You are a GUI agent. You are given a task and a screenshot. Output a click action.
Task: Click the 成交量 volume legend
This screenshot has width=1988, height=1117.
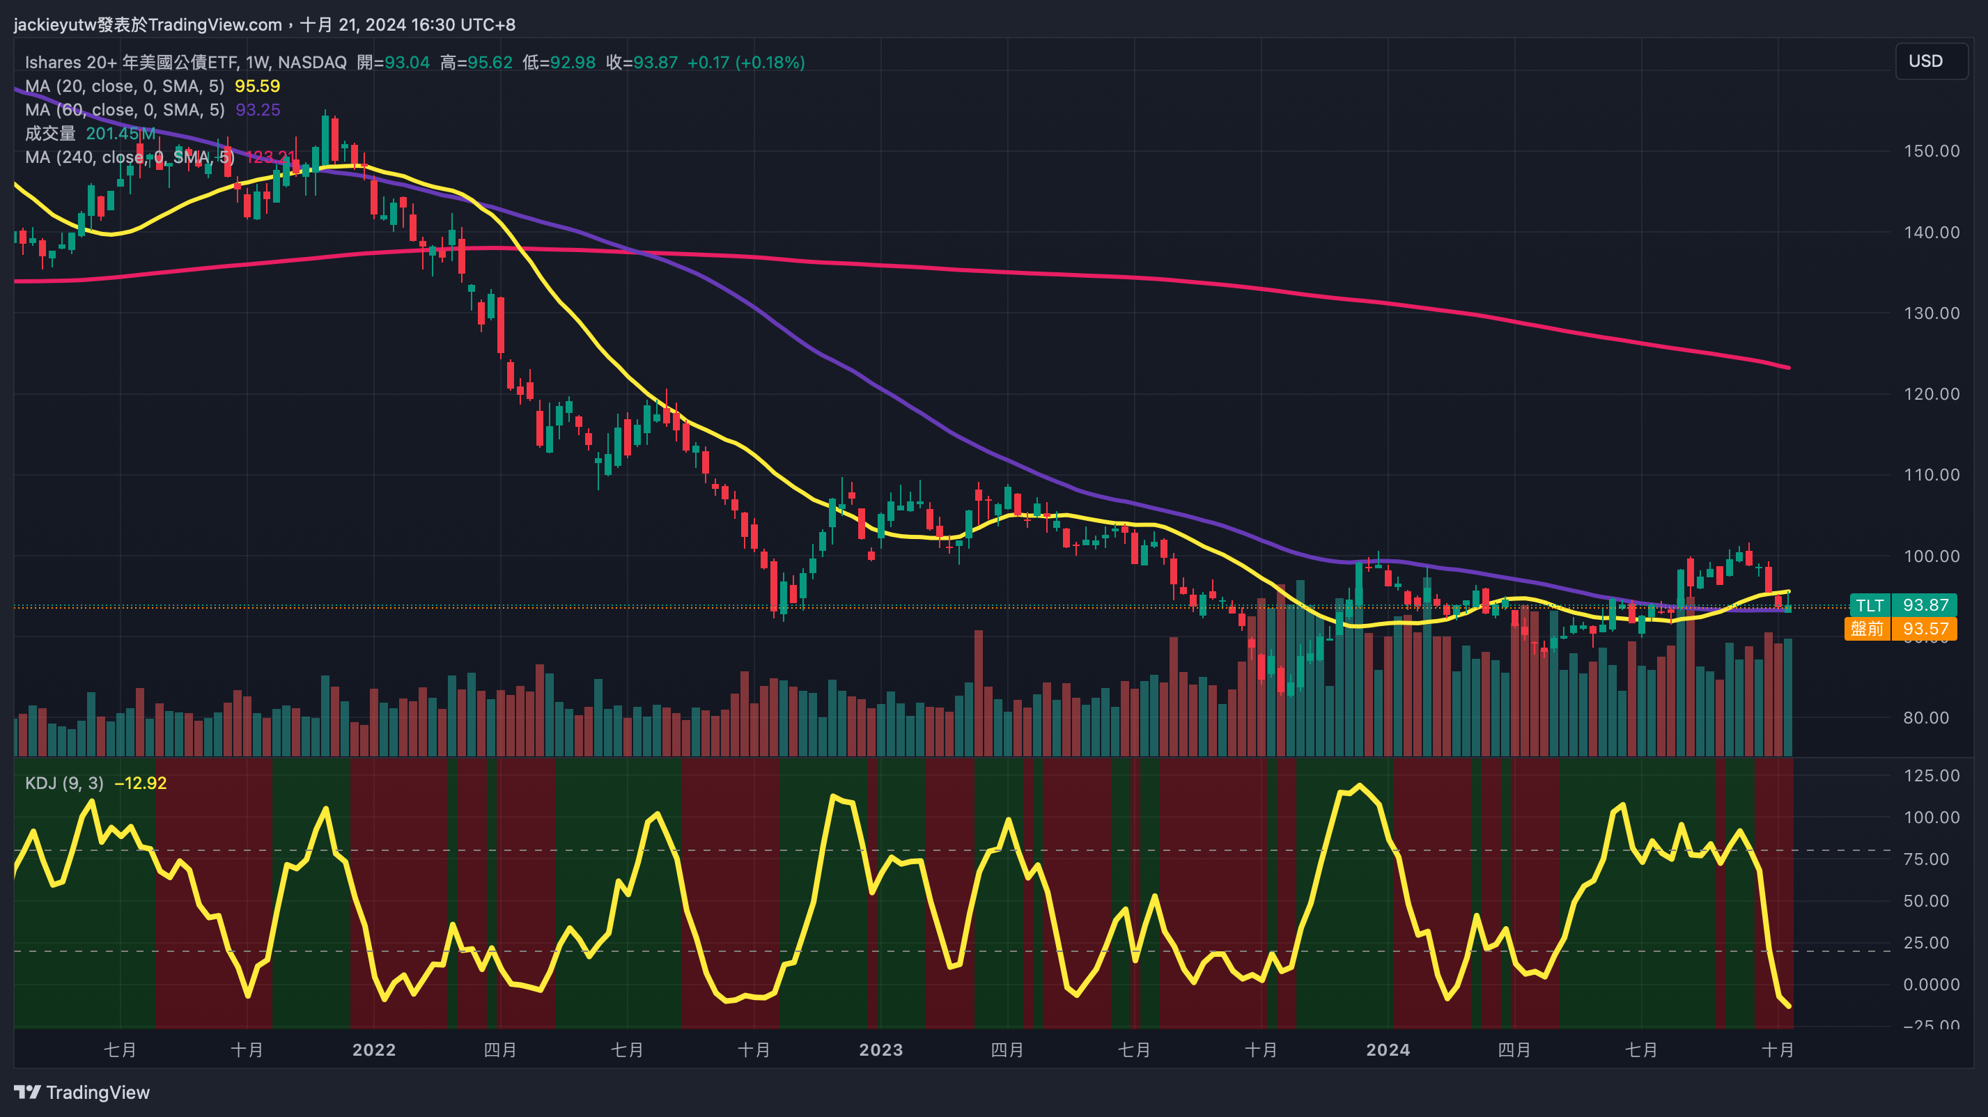[x=50, y=134]
